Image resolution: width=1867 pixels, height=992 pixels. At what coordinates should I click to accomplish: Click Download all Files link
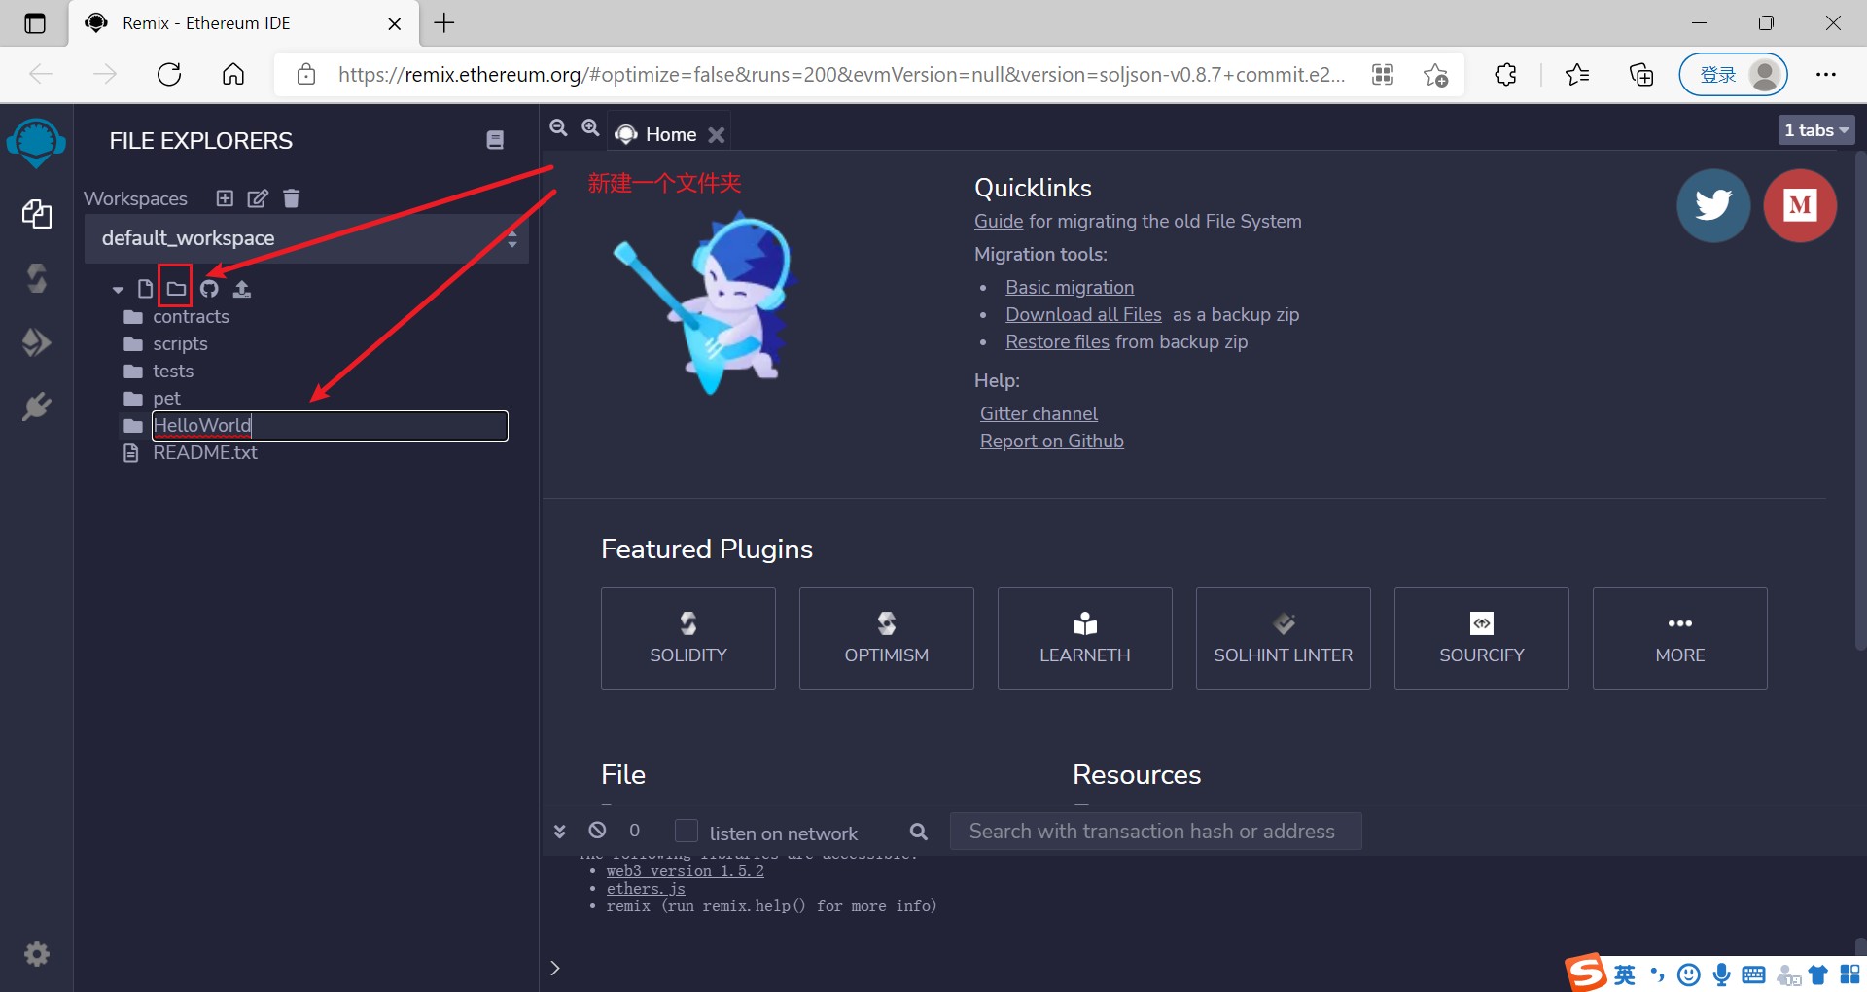click(1083, 314)
